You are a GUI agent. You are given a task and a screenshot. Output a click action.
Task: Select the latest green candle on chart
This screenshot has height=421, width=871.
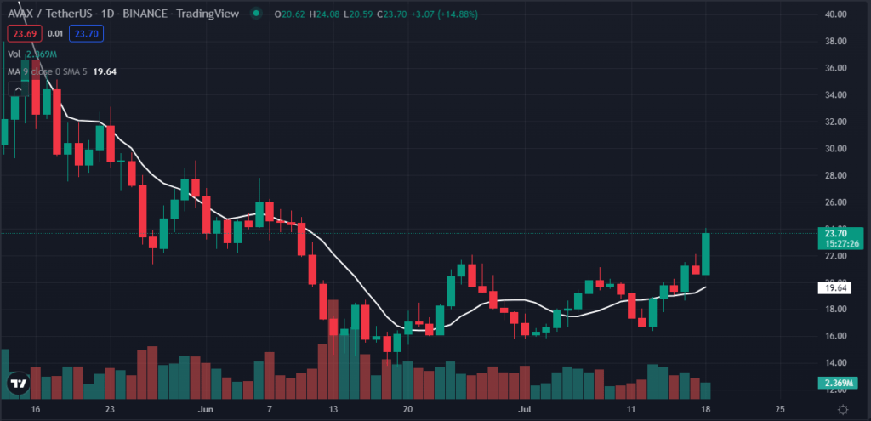(705, 253)
